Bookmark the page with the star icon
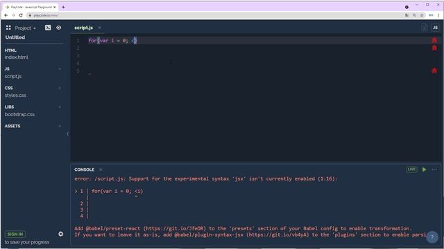Screen dimensions: 444x249 [x=422, y=15]
